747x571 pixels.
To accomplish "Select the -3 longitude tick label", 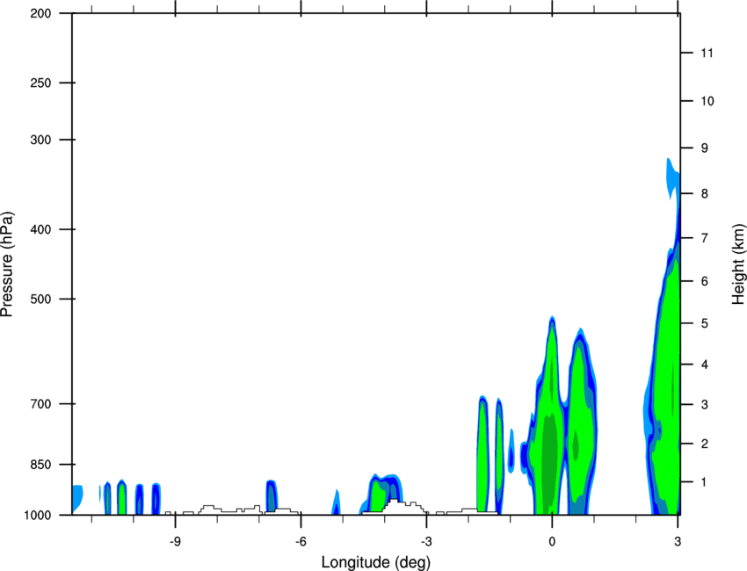I will click(x=426, y=542).
